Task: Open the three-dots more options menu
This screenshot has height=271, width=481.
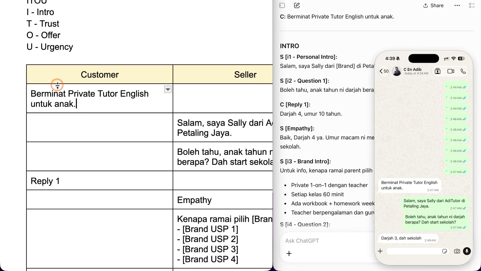Action: coord(457,6)
